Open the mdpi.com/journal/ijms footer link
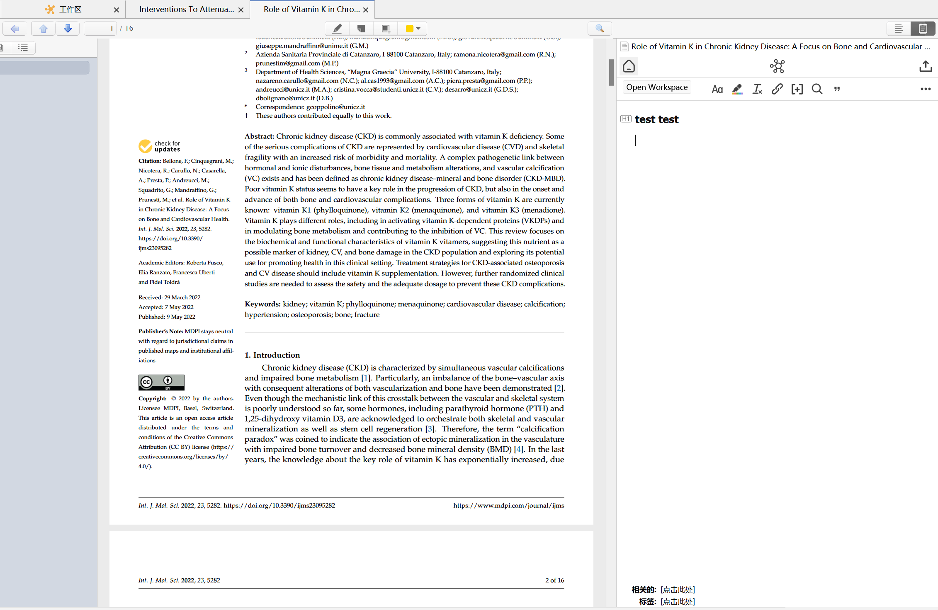Image resolution: width=938 pixels, height=610 pixels. (x=509, y=506)
